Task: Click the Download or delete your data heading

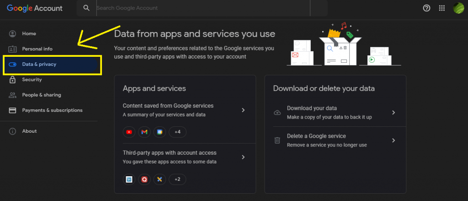Action: [x=324, y=88]
